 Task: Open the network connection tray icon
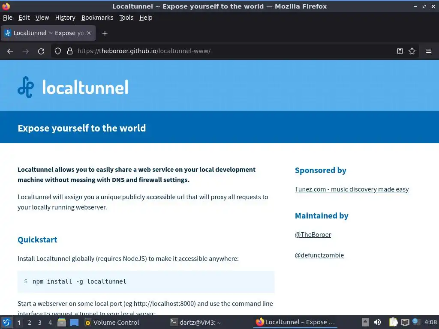pyautogui.click(x=405, y=322)
